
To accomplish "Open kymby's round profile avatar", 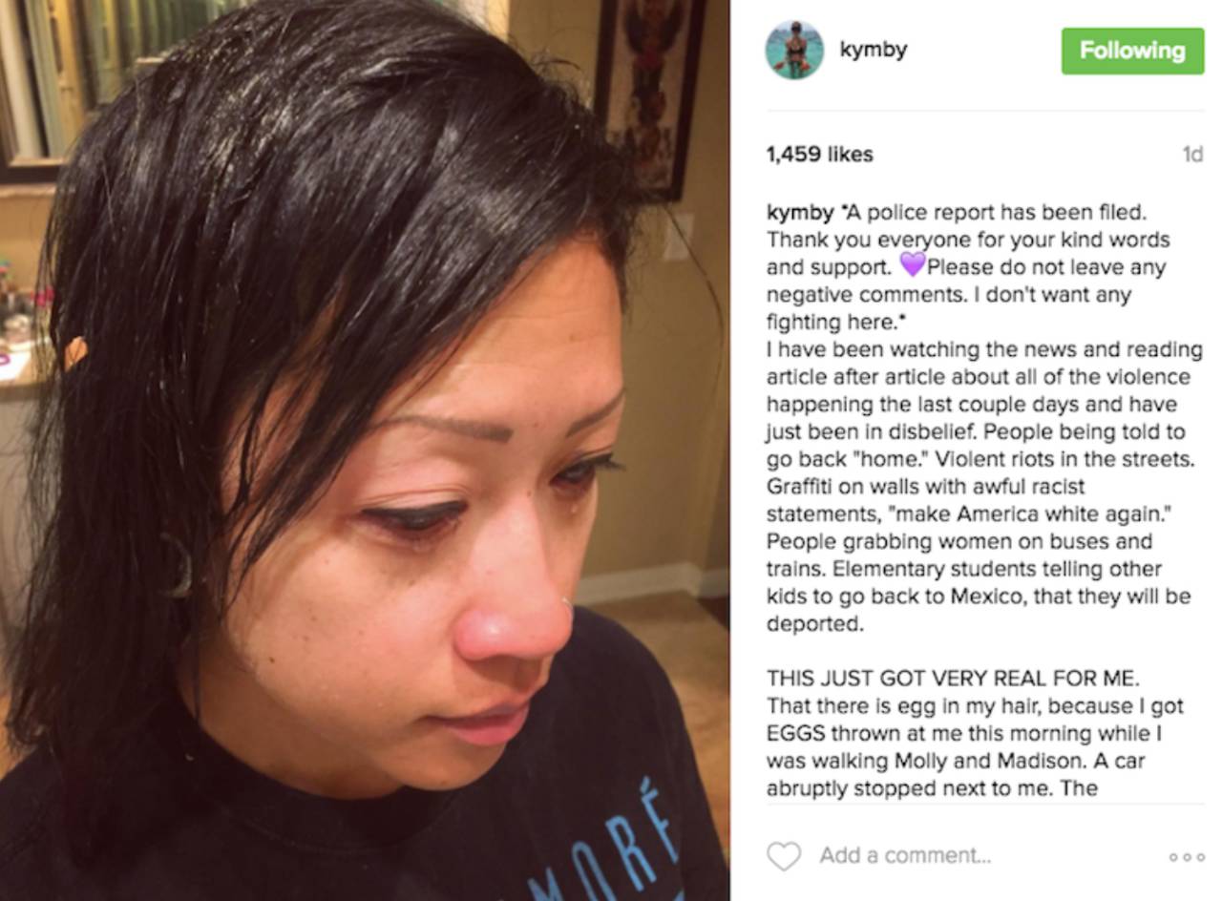I will tap(794, 50).
